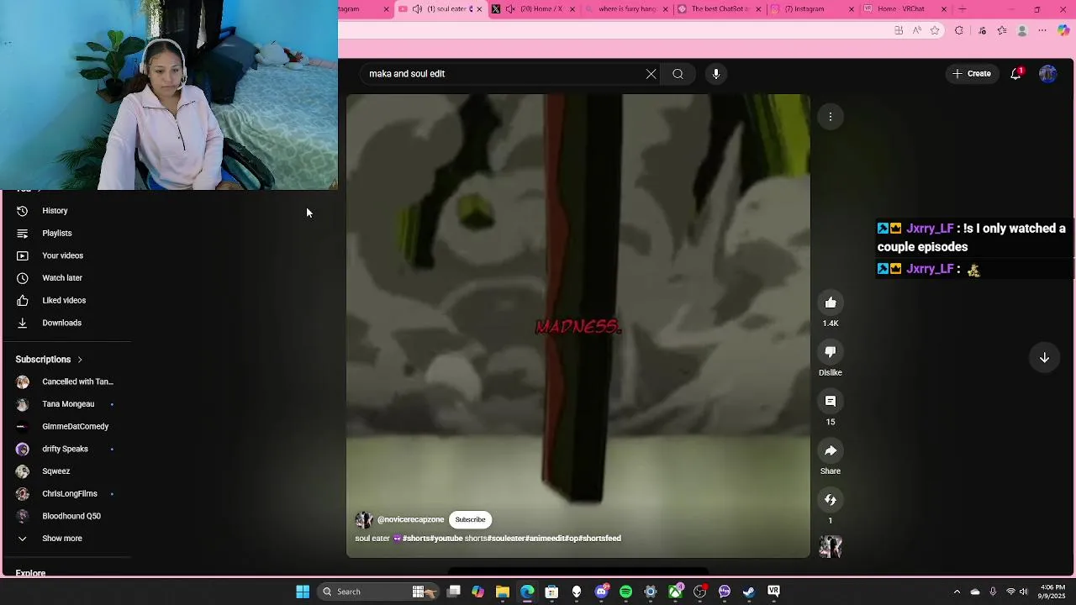Add this page to favorites star

[935, 30]
